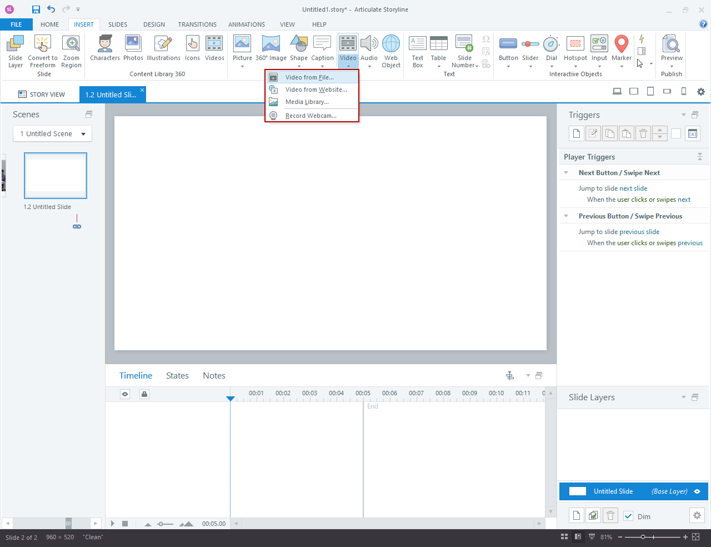Open the 1 Untitled Scene dropdown
This screenshot has height=547, width=711.
(x=52, y=133)
